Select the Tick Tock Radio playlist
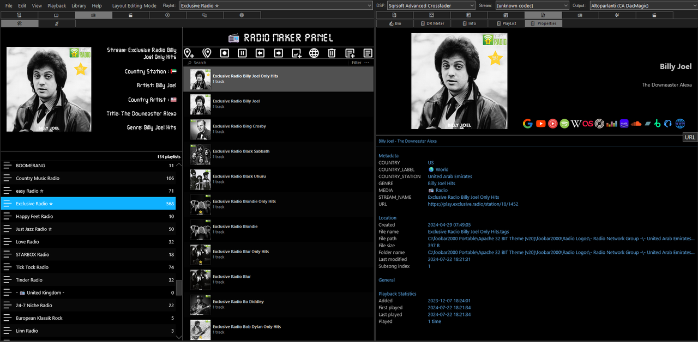The width and height of the screenshot is (698, 342). coord(88,267)
